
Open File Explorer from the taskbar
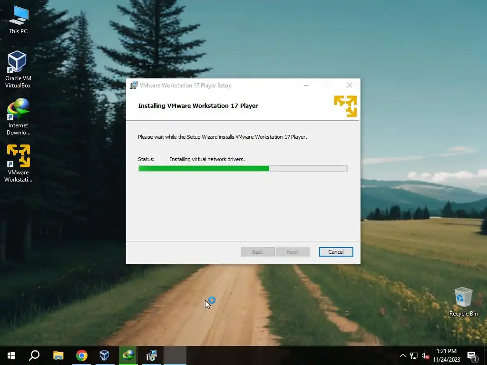tap(58, 355)
